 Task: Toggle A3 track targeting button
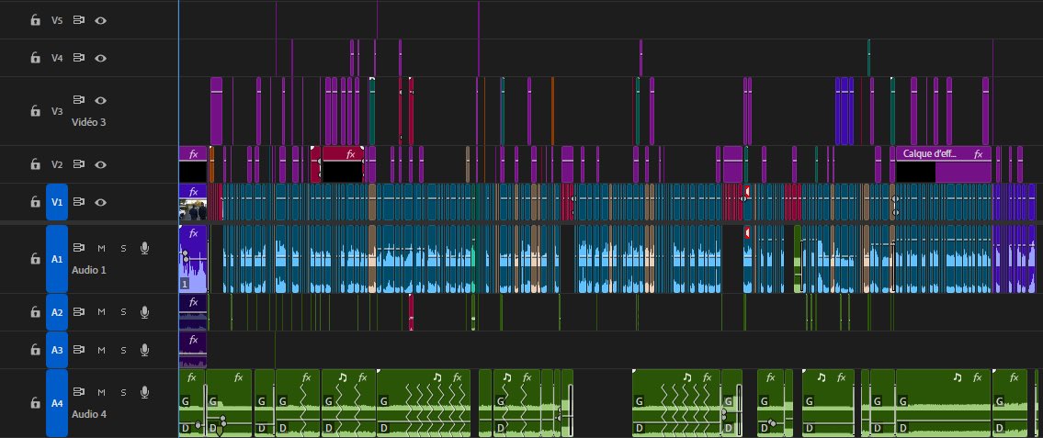point(57,350)
